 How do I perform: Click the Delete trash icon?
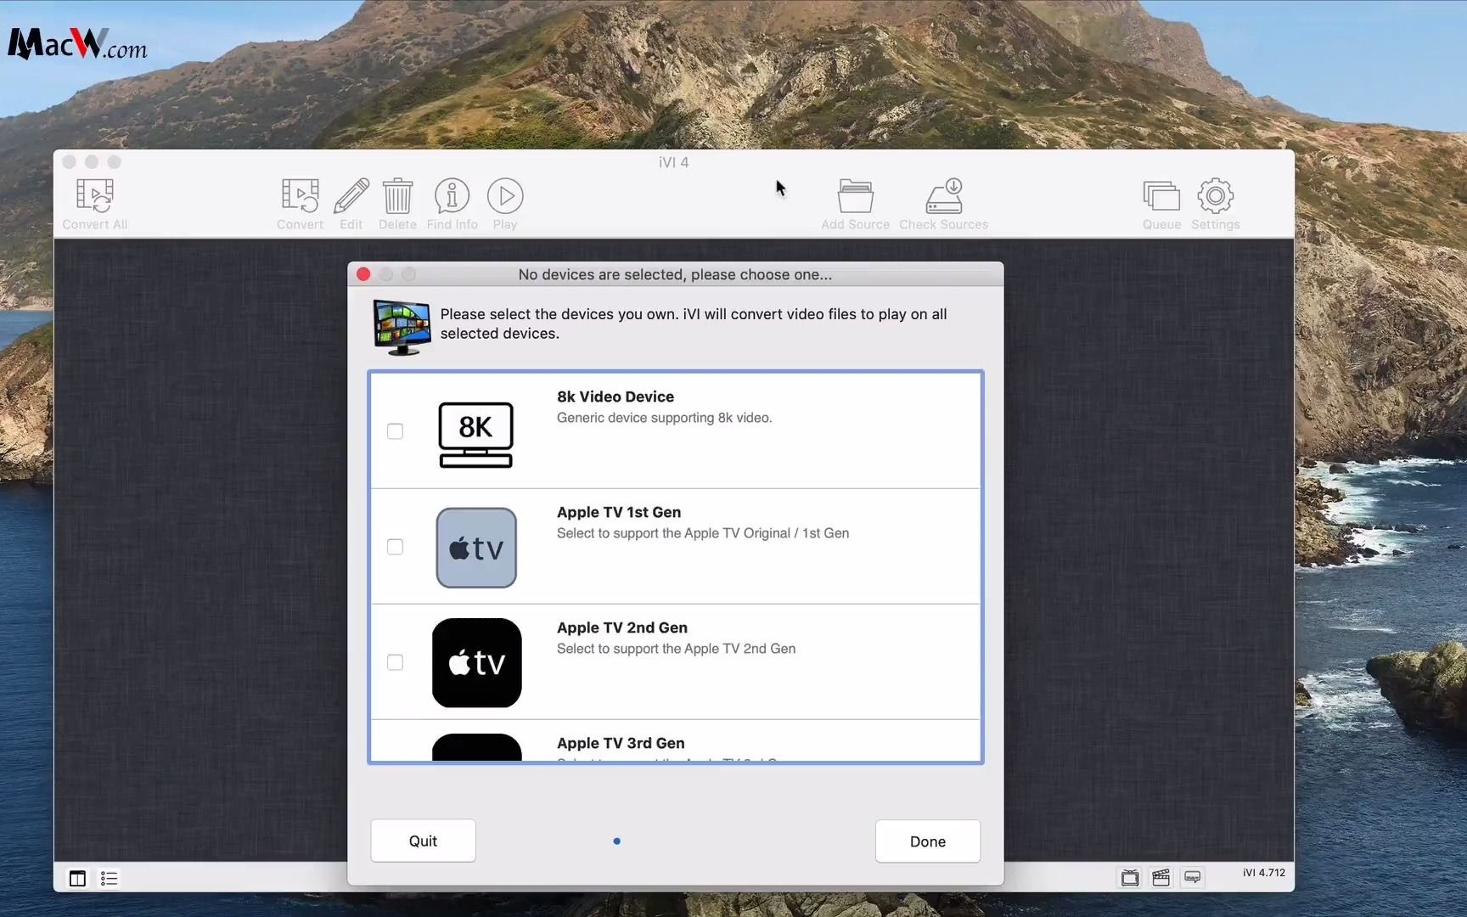pos(397,196)
